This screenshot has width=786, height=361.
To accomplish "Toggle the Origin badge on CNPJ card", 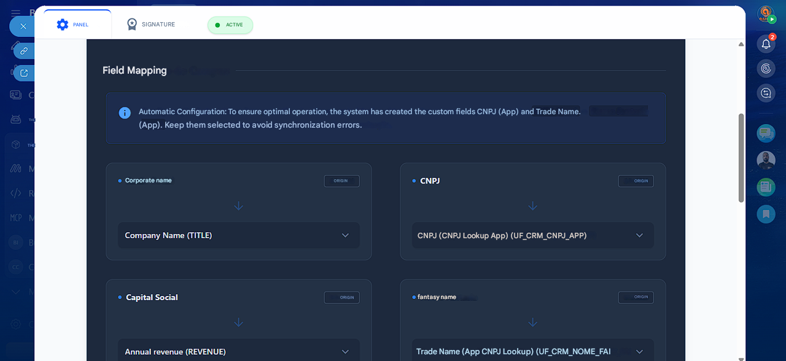I will (x=636, y=181).
